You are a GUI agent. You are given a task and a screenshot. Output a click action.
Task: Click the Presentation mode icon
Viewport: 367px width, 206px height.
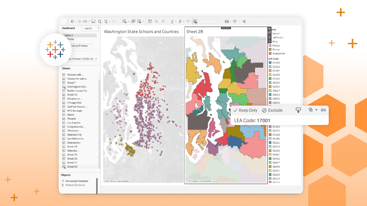coord(235,21)
